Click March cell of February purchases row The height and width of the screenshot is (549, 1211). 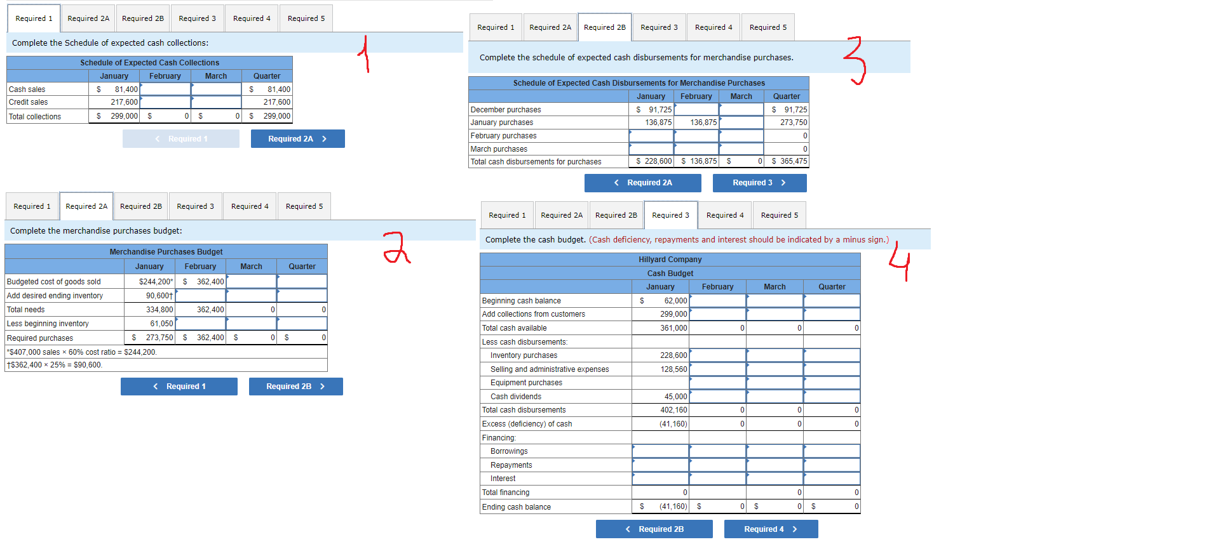click(x=741, y=136)
